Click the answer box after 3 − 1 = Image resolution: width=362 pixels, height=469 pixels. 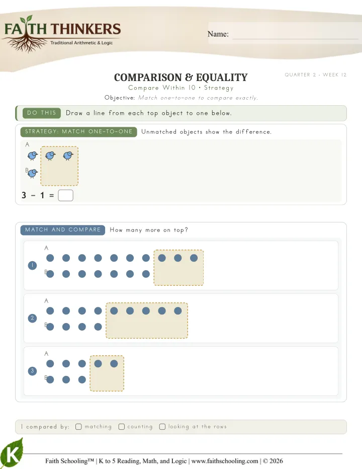point(66,195)
